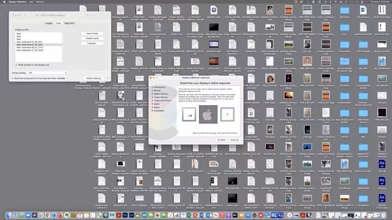Open Lightroom Classic from the Dock

(132, 215)
